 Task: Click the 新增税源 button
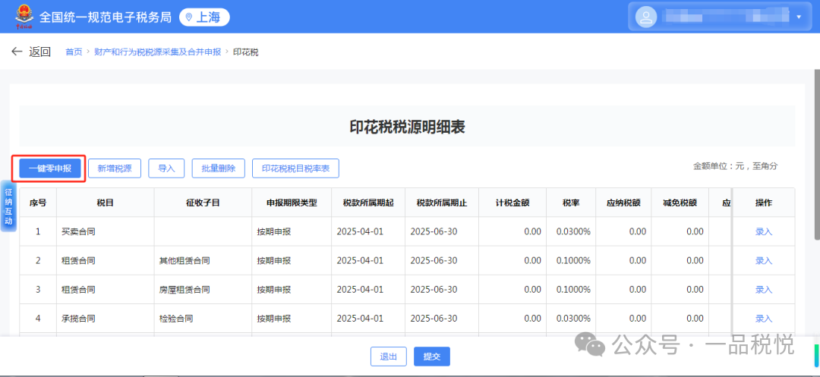pyautogui.click(x=115, y=168)
